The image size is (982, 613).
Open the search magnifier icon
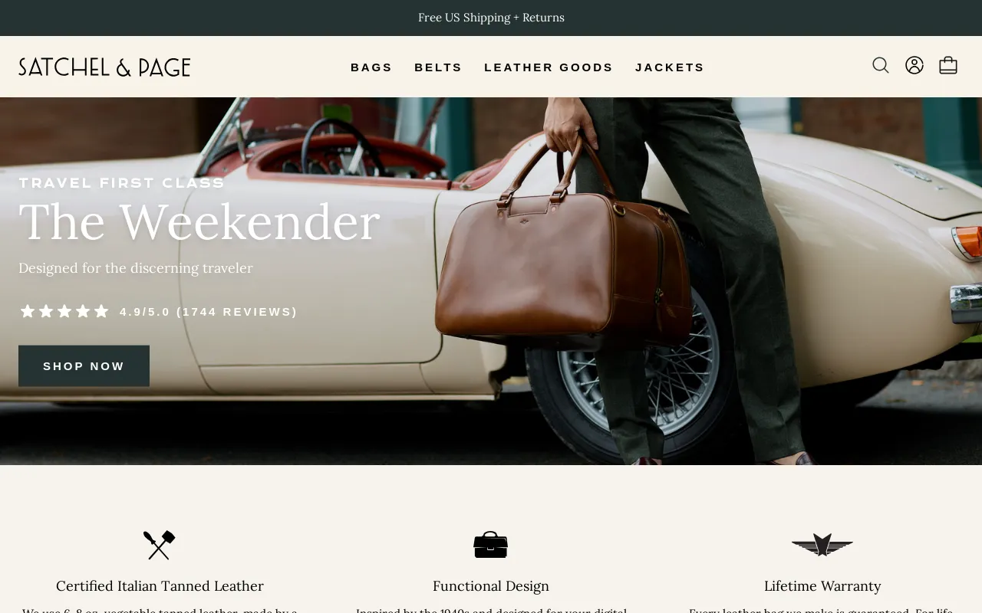pyautogui.click(x=881, y=66)
